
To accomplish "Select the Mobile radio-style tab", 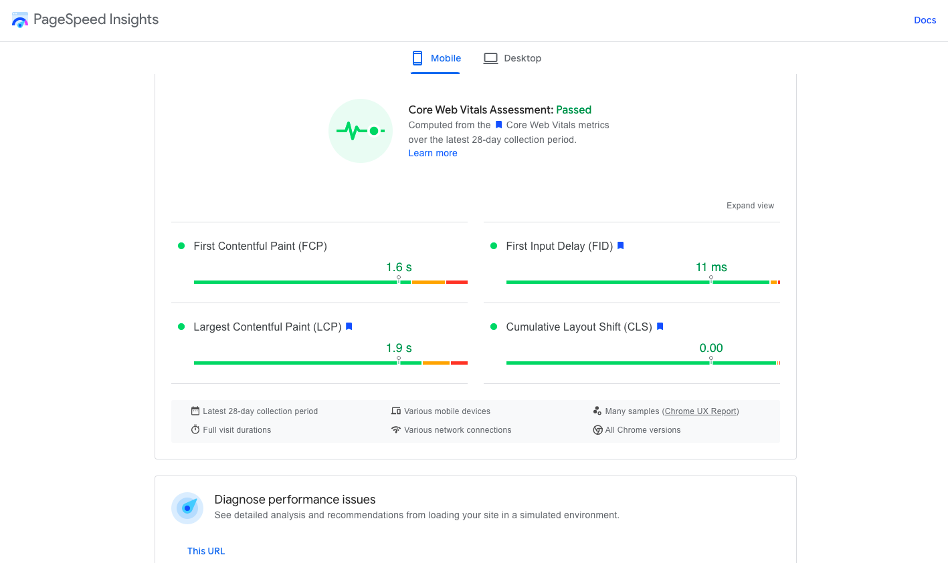I will coord(436,58).
